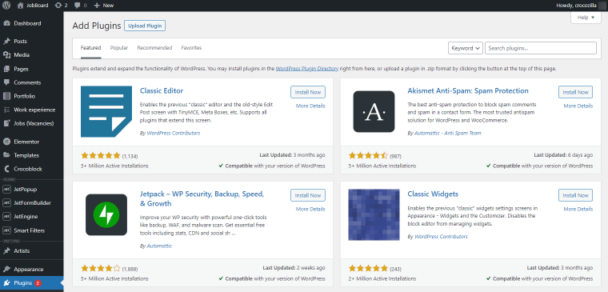
Task: Click the Smart Filters icon in sidebar
Action: (6, 230)
